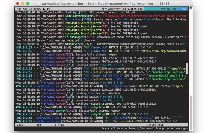Viewport: 207px width, 133px height.
Task: Minimize the window using the yellow button
Action: click(22, 4)
